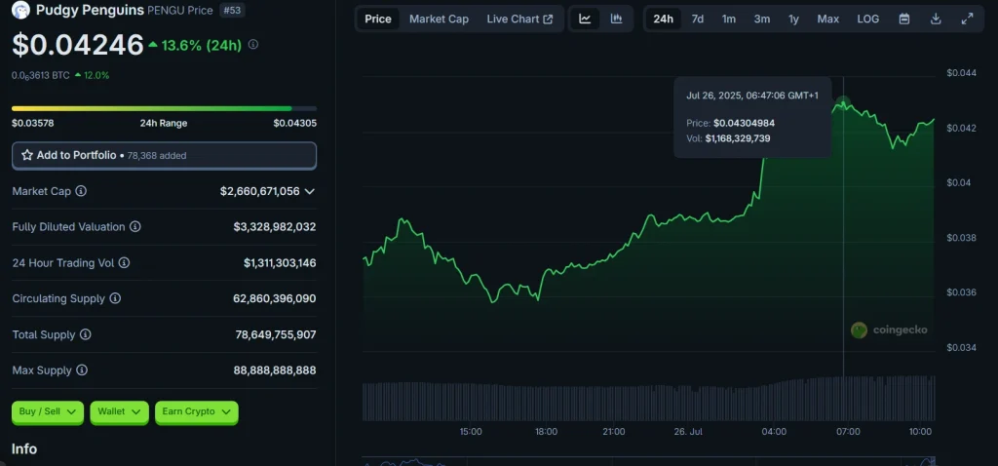Viewport: 998px width, 466px height.
Task: Download chart data icon
Action: pos(936,19)
